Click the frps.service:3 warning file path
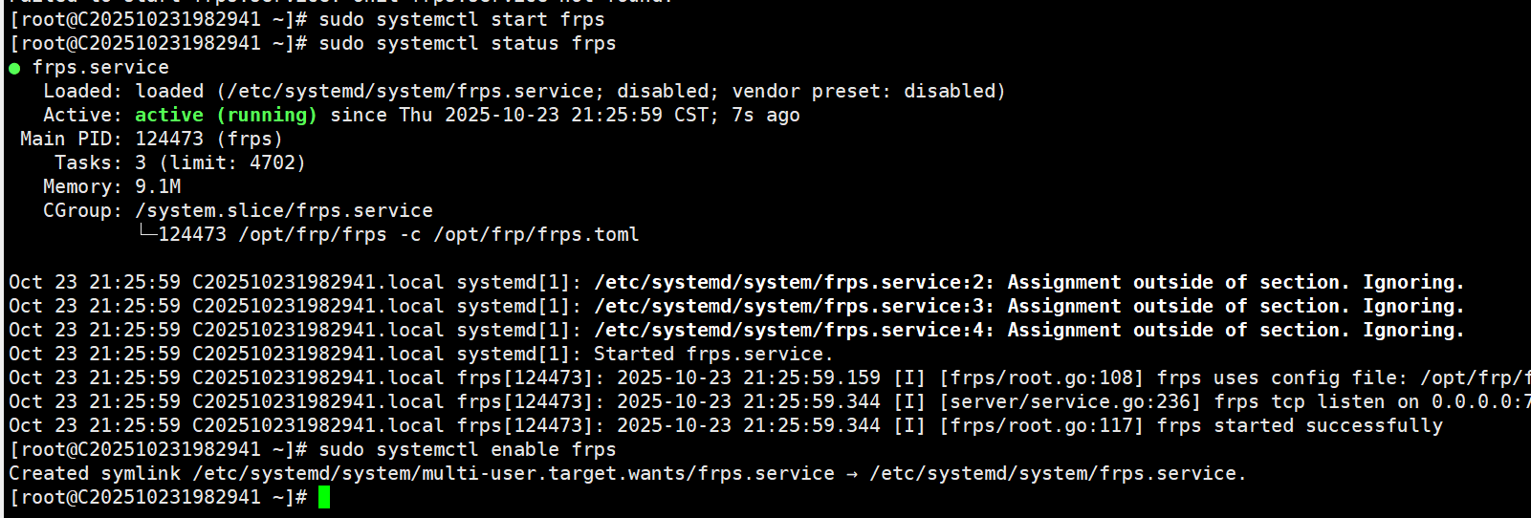This screenshot has width=1531, height=518. click(794, 306)
